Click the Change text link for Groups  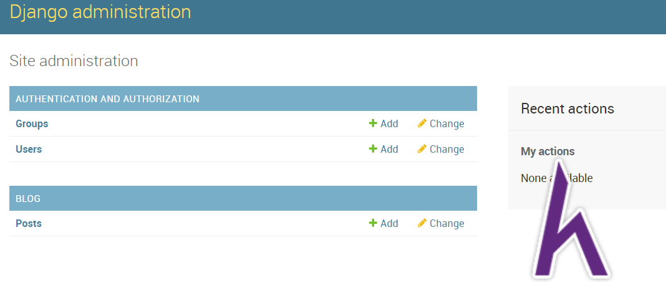[x=447, y=124]
